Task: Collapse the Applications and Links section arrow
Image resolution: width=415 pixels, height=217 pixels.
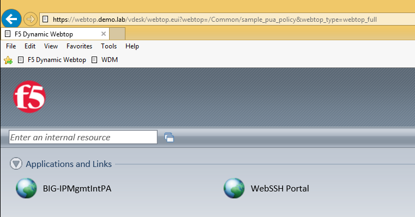Action: point(16,164)
